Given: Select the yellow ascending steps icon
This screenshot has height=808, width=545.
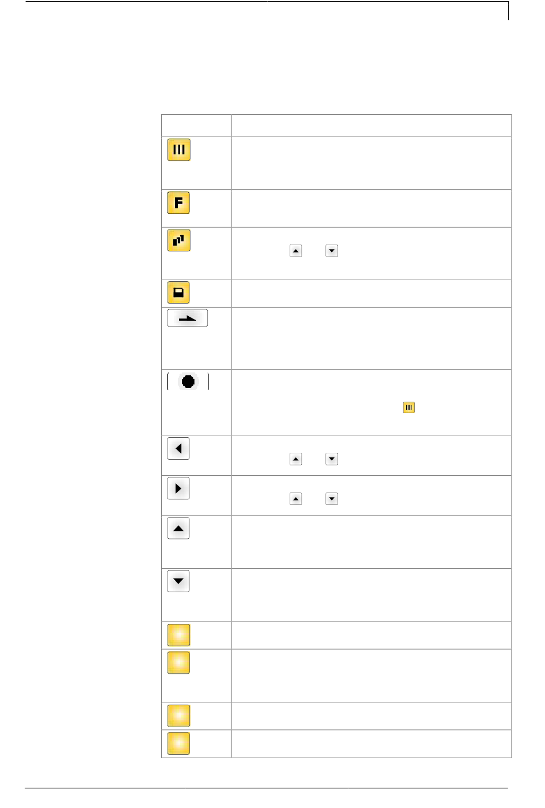Looking at the screenshot, I should tap(178, 240).
